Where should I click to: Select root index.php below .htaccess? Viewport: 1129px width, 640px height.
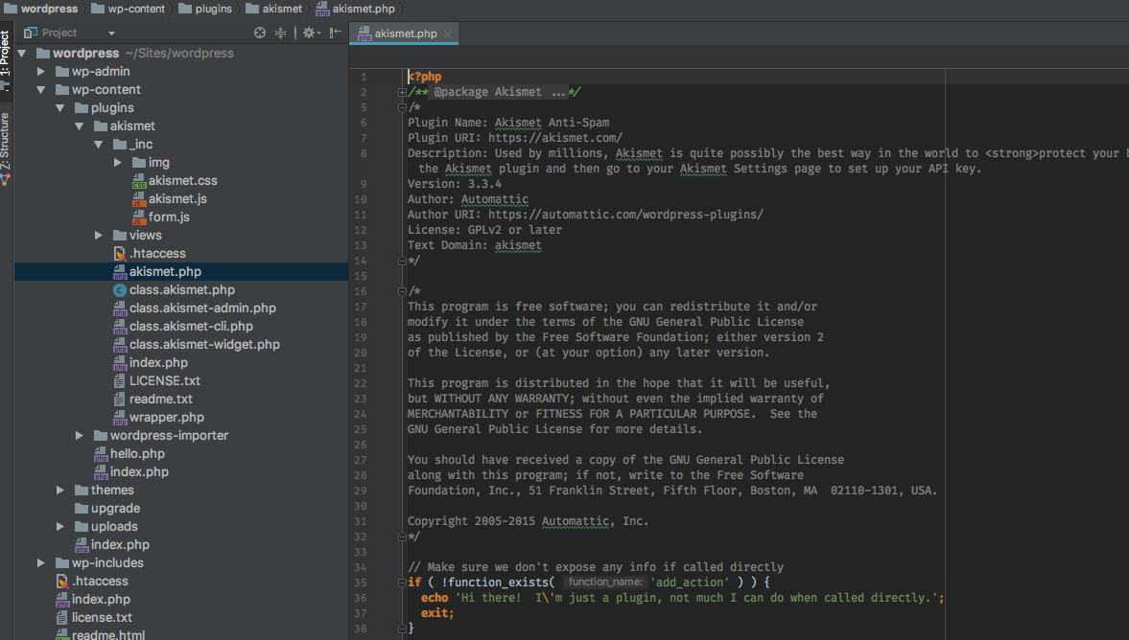click(x=181, y=599)
